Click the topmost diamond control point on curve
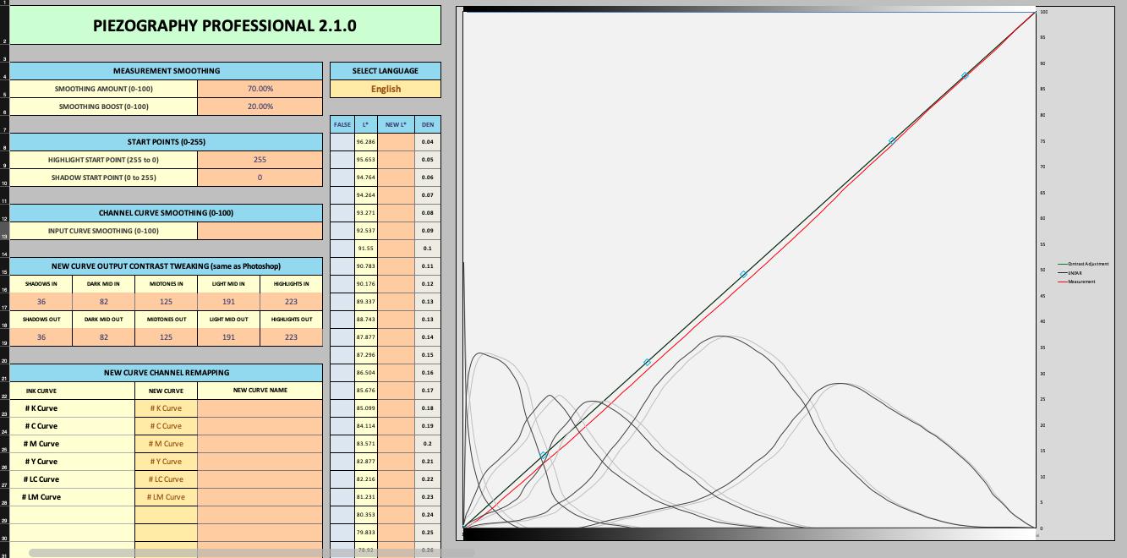1127x558 pixels. click(965, 76)
